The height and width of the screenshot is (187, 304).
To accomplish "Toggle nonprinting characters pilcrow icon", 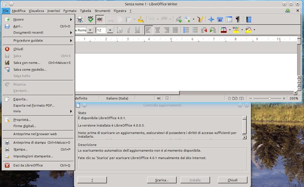I will 237,19.
